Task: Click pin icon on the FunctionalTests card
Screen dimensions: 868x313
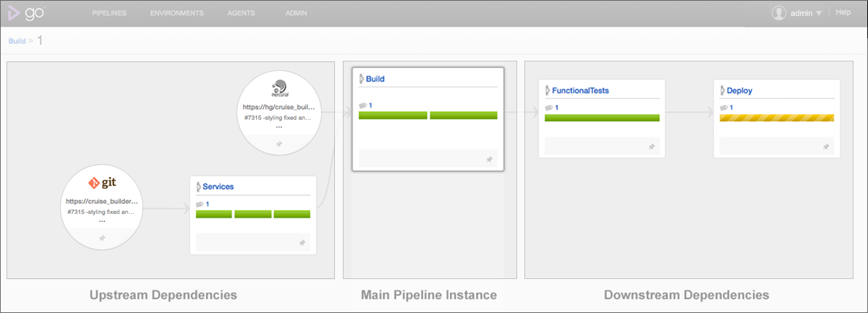Action: [x=651, y=146]
